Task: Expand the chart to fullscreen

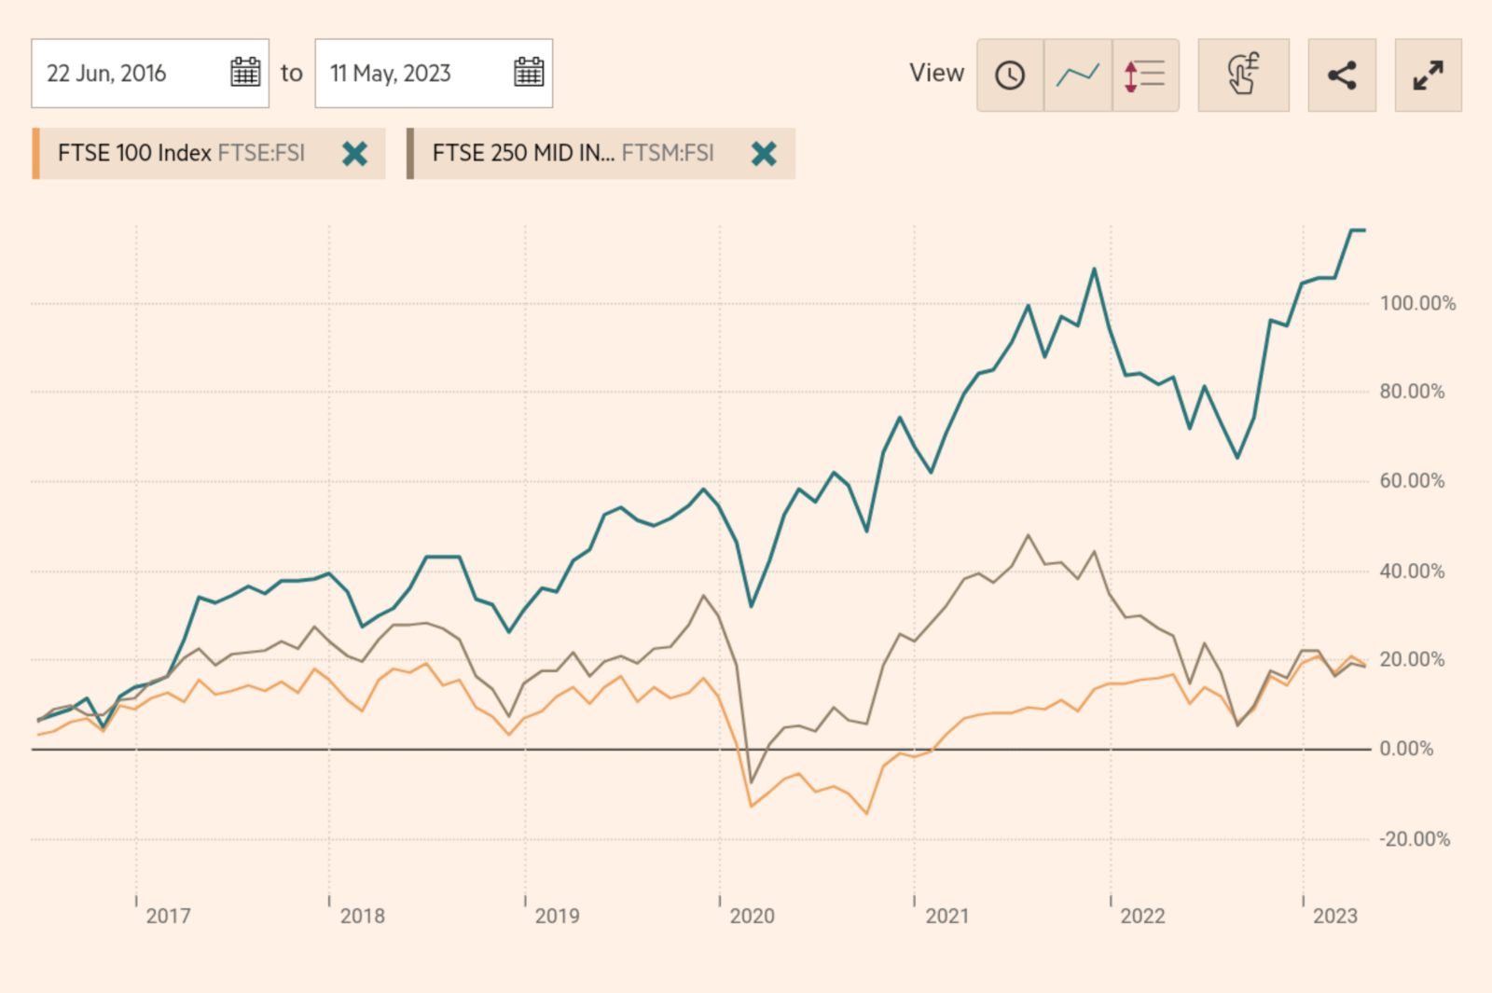Action: tap(1428, 76)
